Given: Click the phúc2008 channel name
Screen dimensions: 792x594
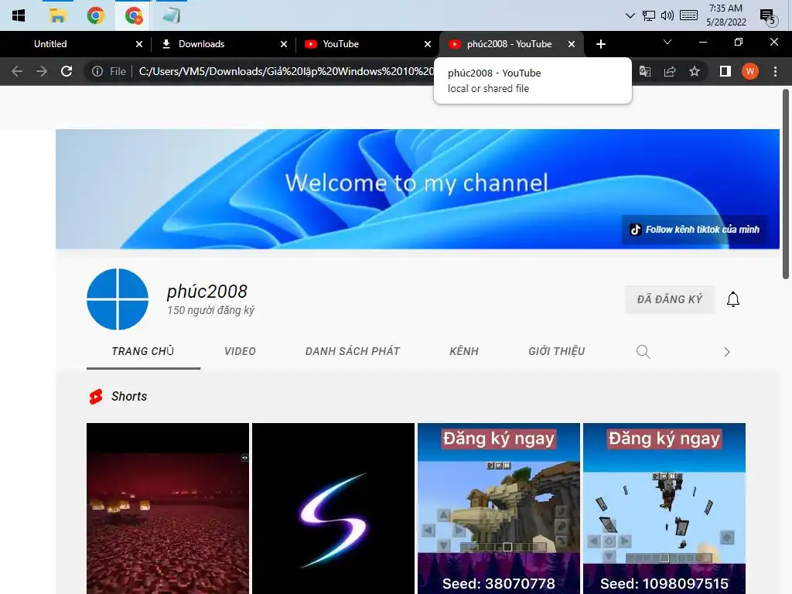Looking at the screenshot, I should pyautogui.click(x=207, y=292).
